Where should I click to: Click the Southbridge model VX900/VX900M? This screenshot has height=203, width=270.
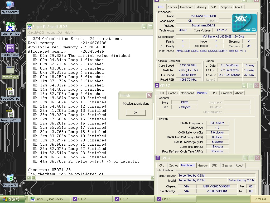tap(216, 191)
